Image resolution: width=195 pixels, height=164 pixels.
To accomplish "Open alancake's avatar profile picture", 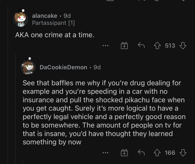I will point(20,19).
